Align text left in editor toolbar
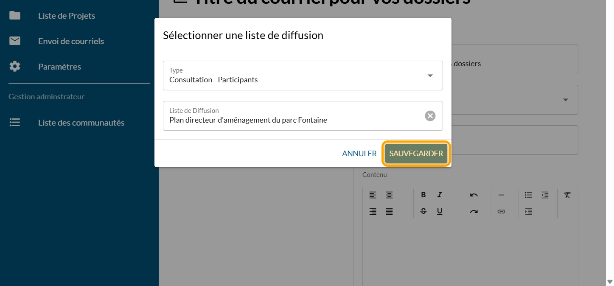The height and width of the screenshot is (286, 614). 373,195
